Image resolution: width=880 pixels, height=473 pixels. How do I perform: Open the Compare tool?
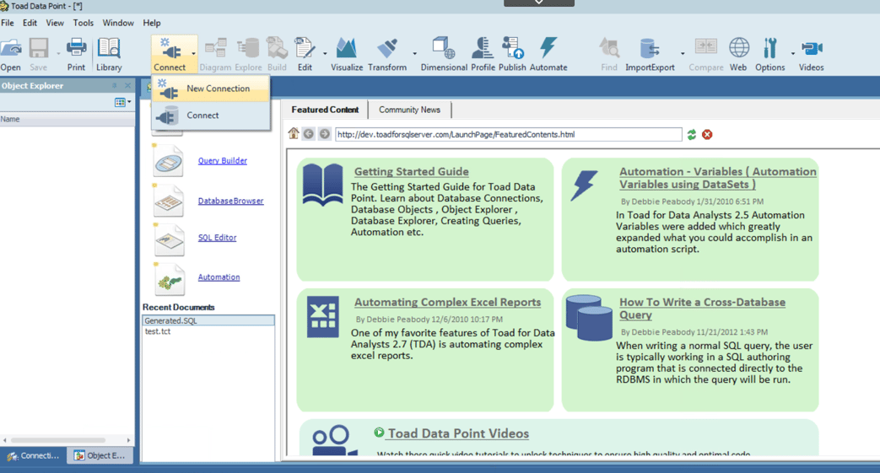click(706, 54)
